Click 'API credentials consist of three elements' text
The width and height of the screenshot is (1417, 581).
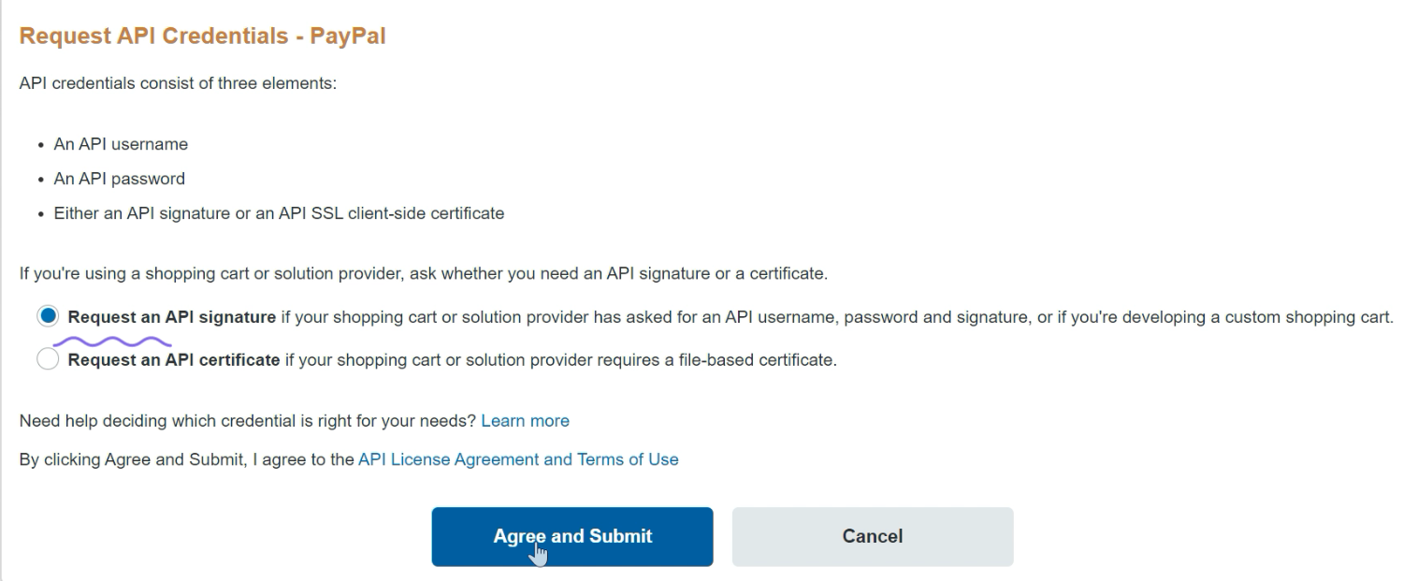point(178,84)
